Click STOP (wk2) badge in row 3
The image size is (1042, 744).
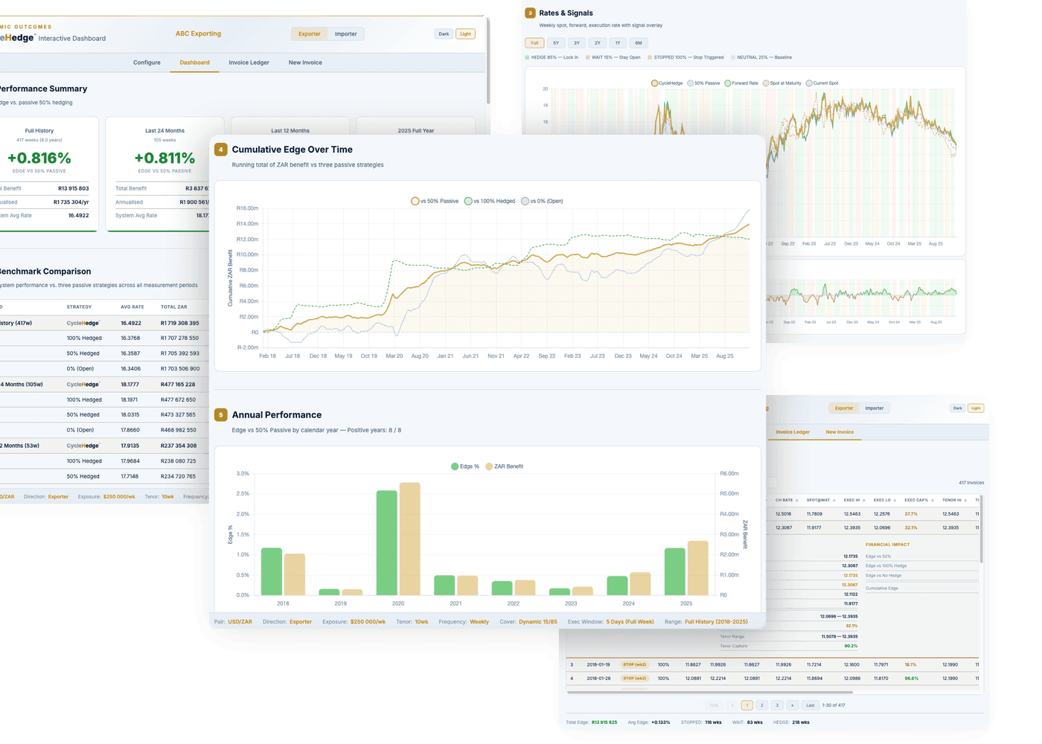tap(635, 664)
